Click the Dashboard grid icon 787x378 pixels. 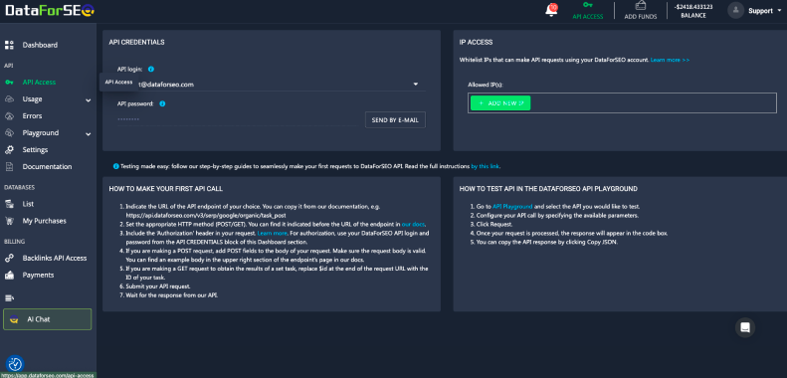pyautogui.click(x=9, y=45)
